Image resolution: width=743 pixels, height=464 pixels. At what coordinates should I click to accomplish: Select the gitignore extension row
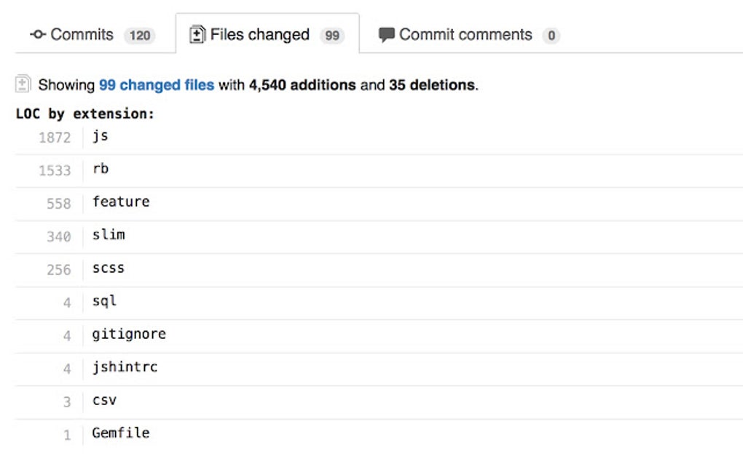point(129,334)
